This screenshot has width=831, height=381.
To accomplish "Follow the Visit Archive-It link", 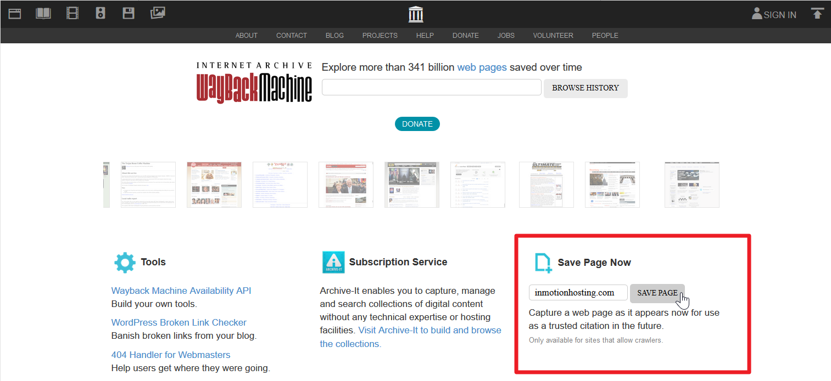I will click(x=411, y=337).
